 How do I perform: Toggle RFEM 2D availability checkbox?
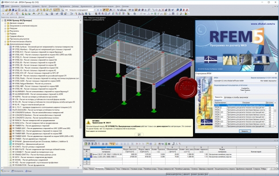pos(270,108)
